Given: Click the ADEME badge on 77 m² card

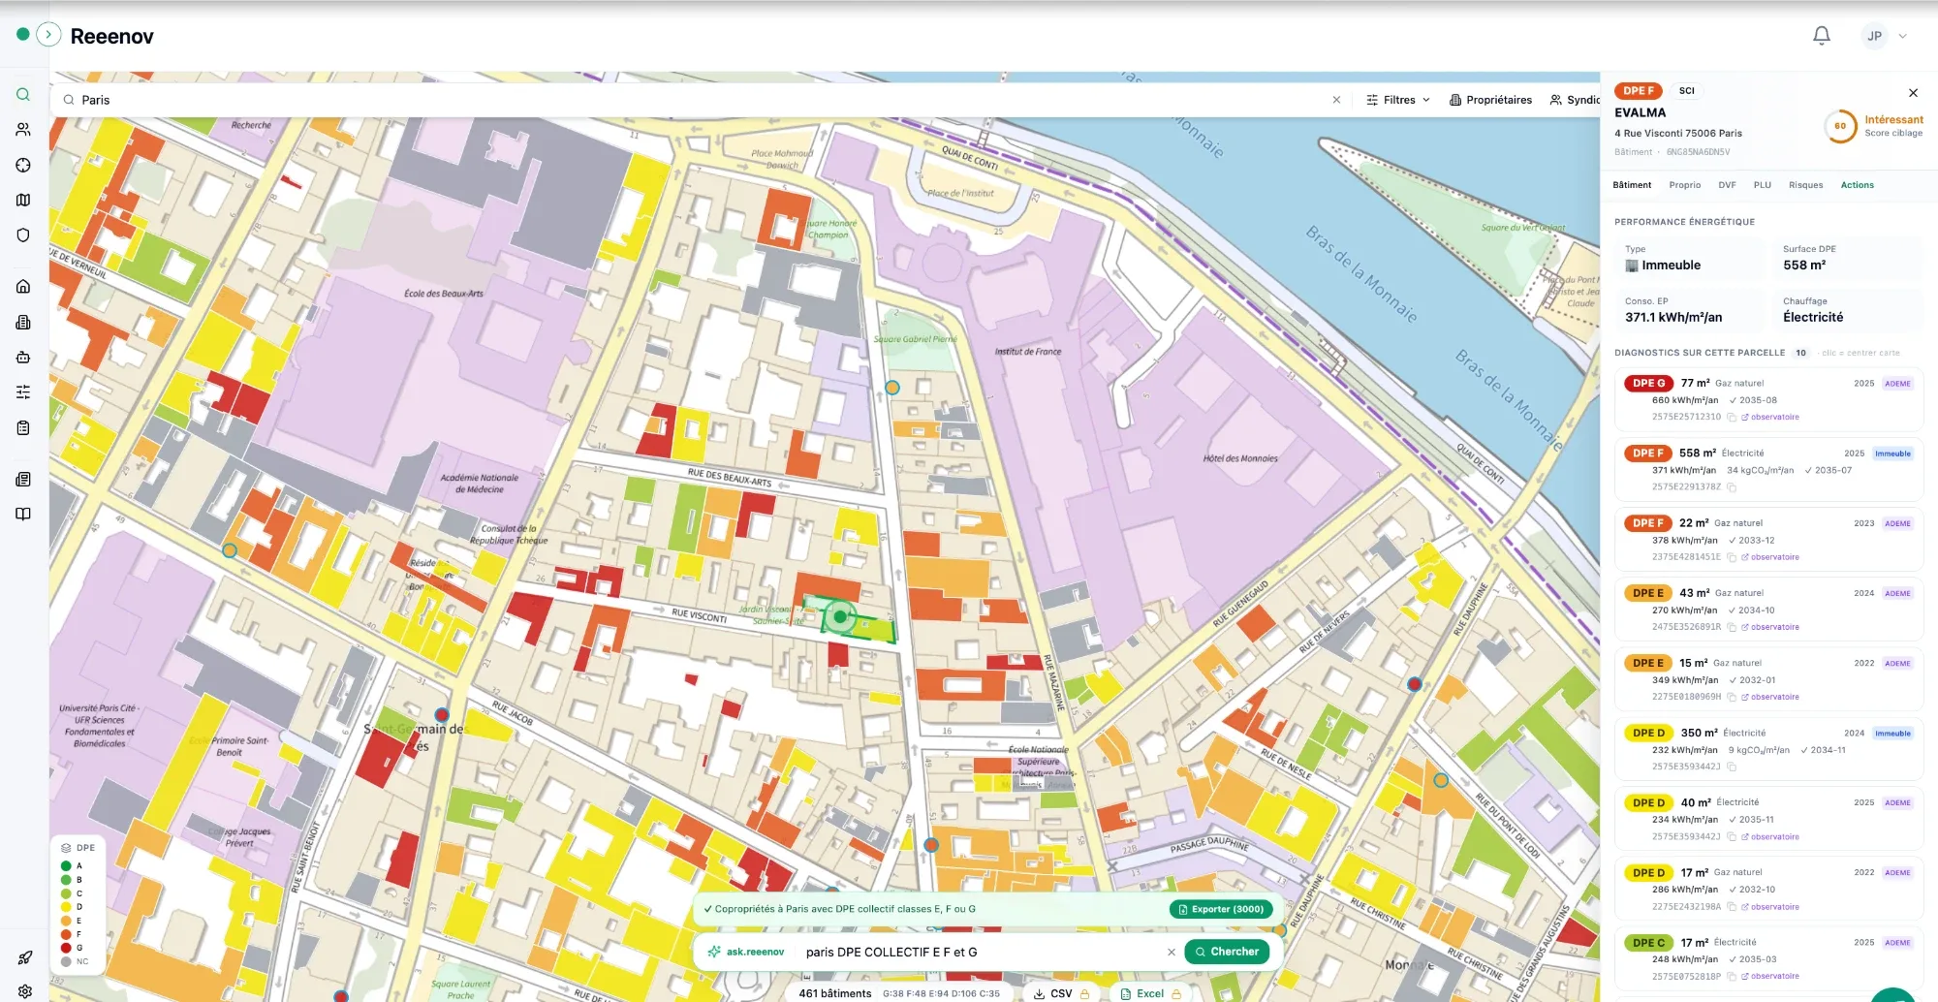Looking at the screenshot, I should 1897,384.
